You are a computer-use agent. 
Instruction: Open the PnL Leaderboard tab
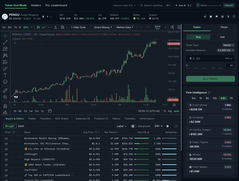[x=56, y=5]
